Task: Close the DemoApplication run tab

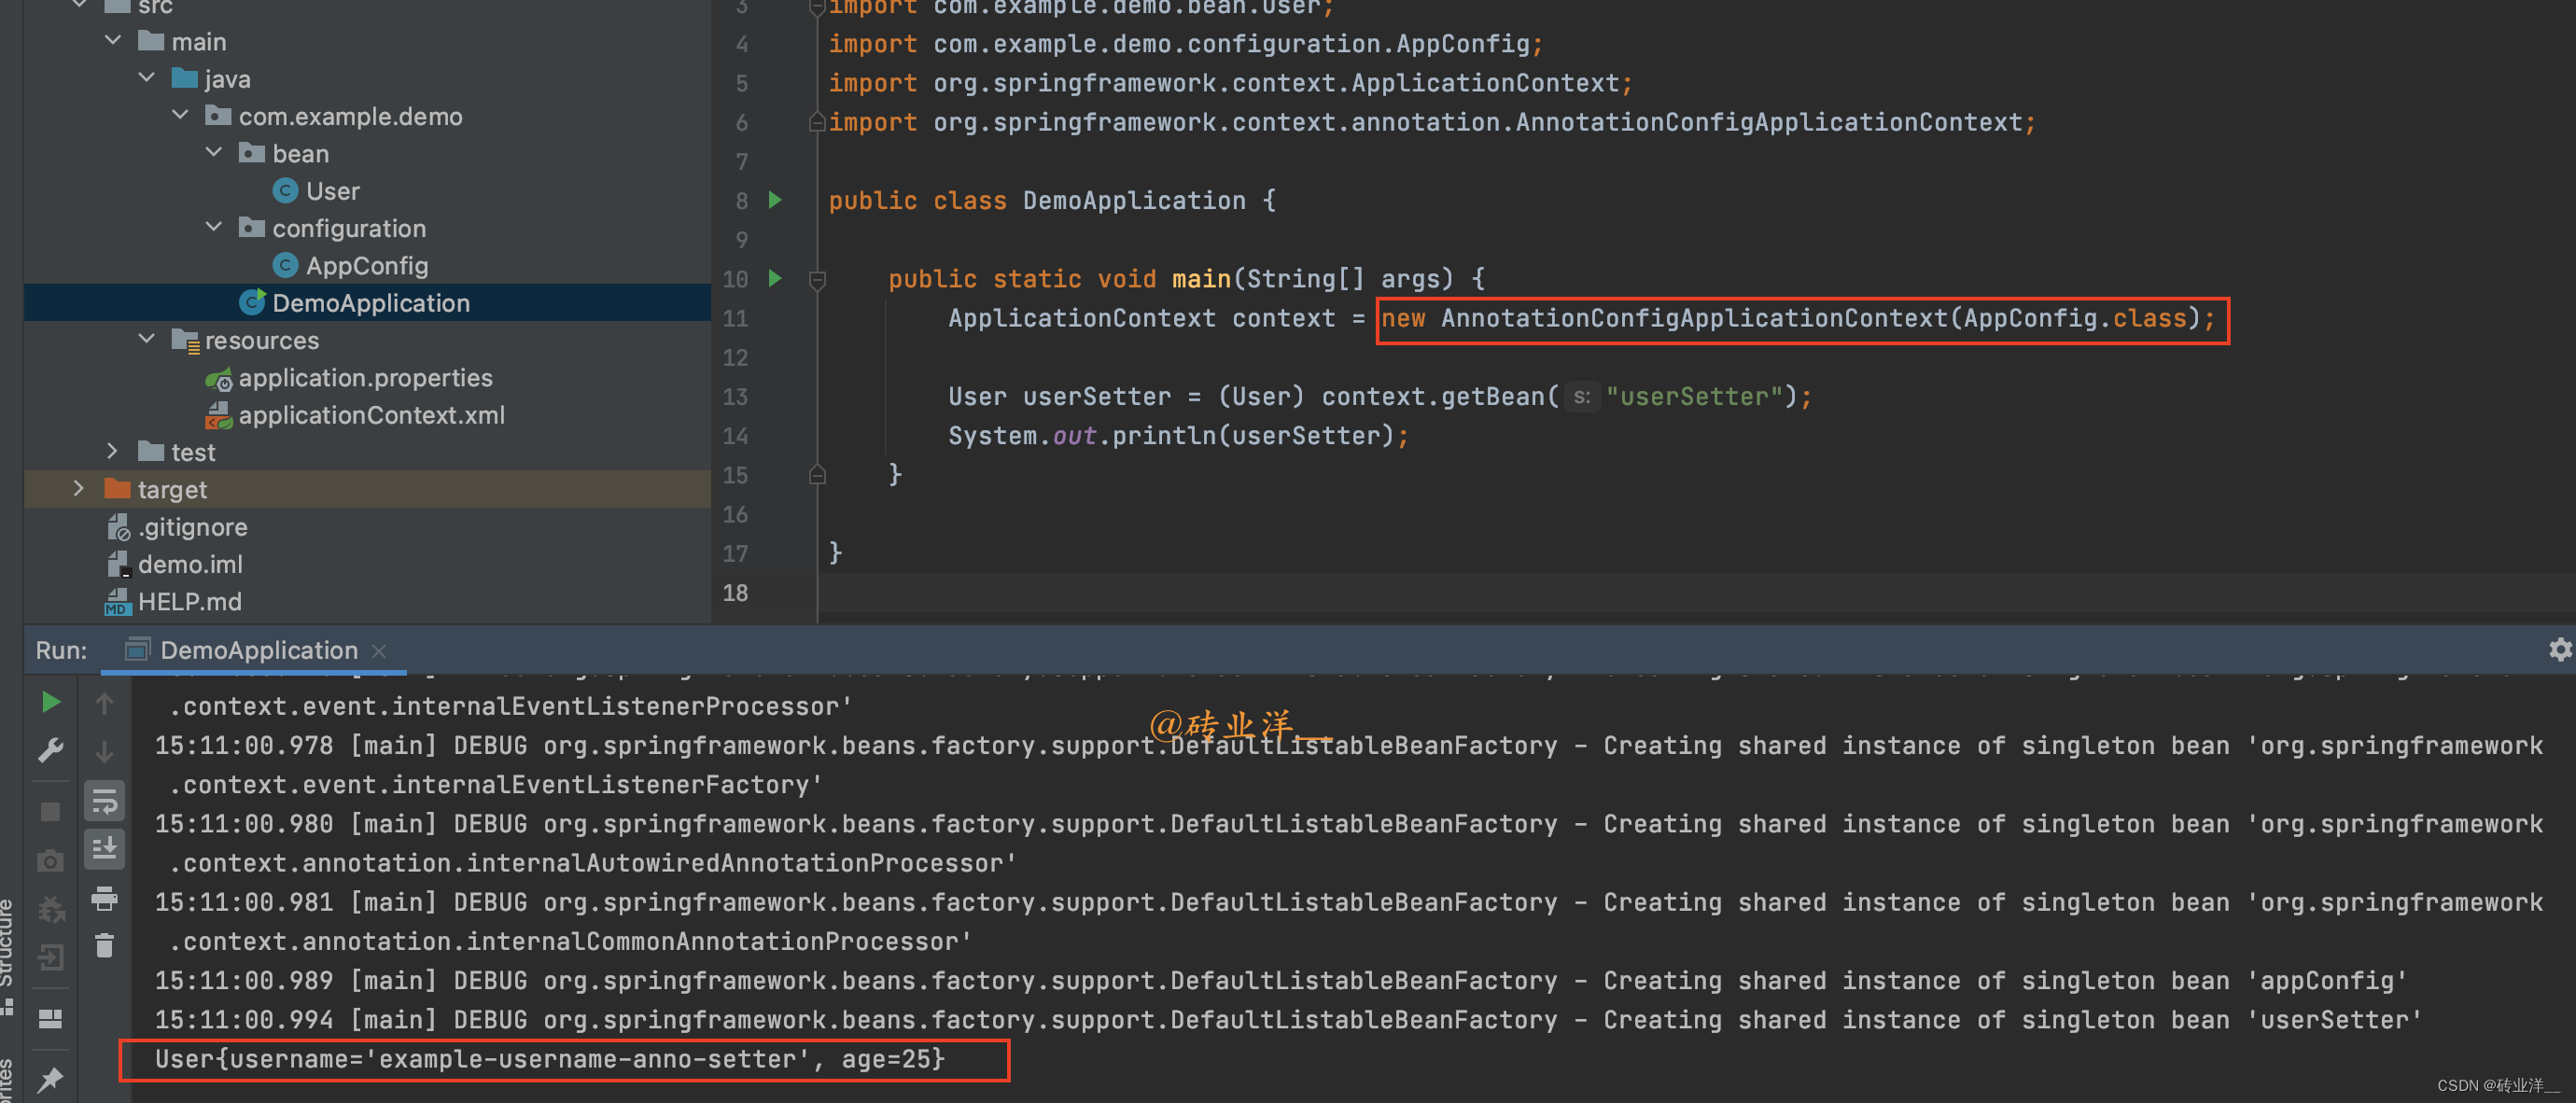Action: [380, 651]
